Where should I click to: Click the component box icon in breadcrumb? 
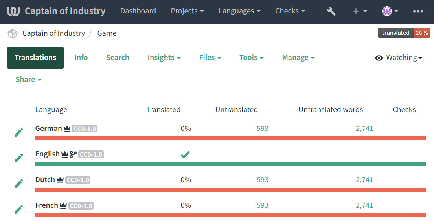[13, 34]
